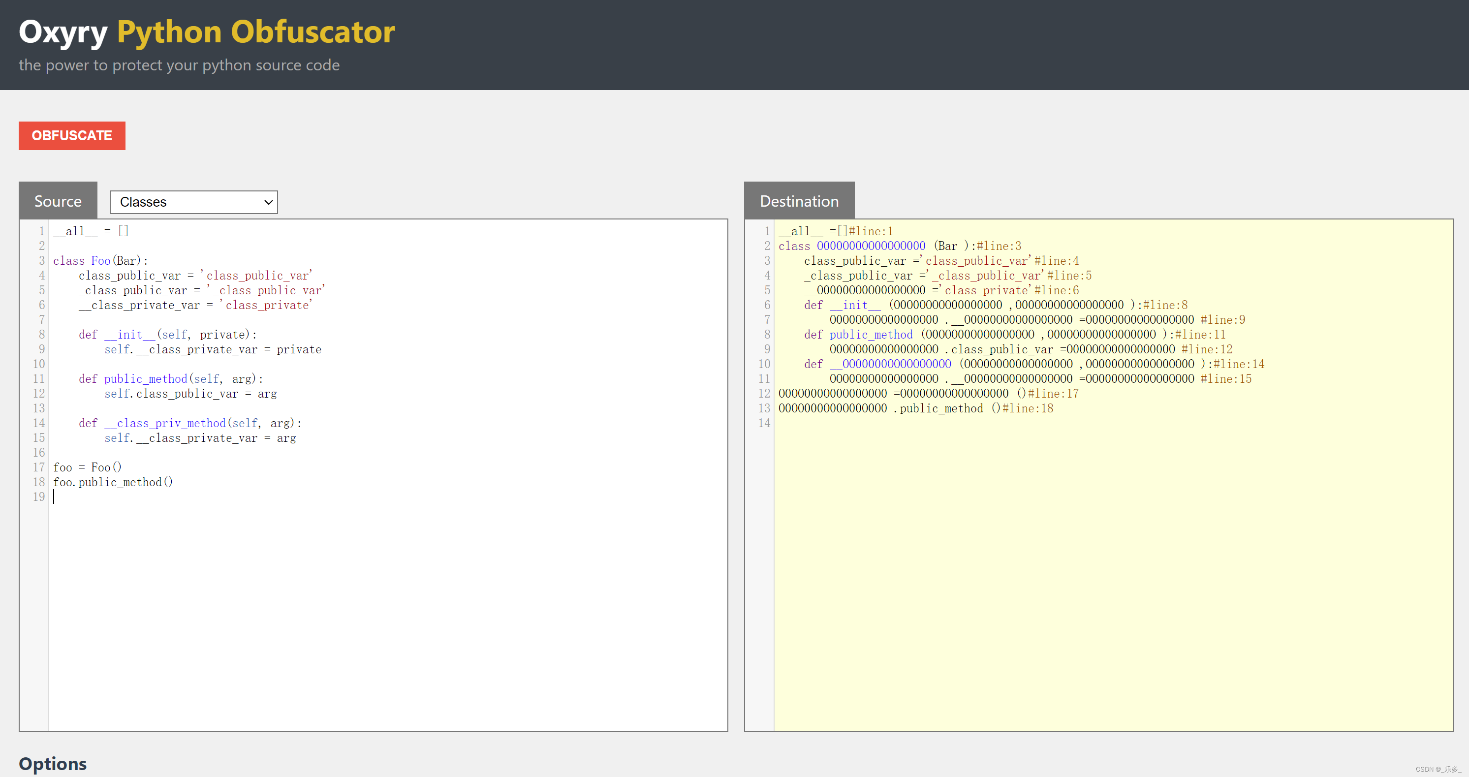The width and height of the screenshot is (1469, 777).
Task: Open the Classes dropdown menu
Action: tap(191, 202)
